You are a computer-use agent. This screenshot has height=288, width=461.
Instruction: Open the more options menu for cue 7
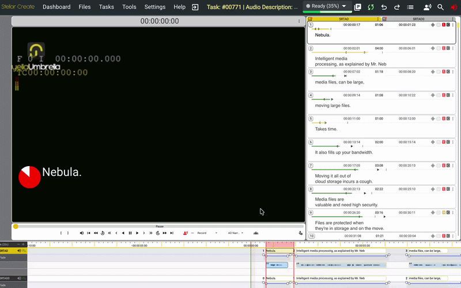(453, 166)
